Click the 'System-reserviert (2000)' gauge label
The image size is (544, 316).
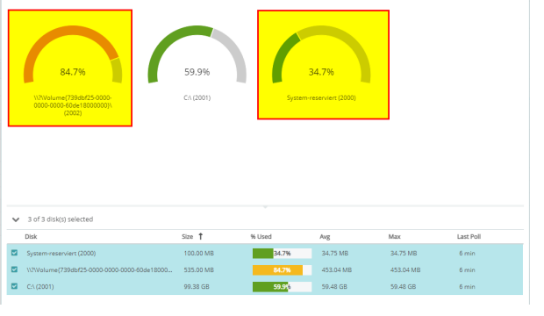(321, 98)
